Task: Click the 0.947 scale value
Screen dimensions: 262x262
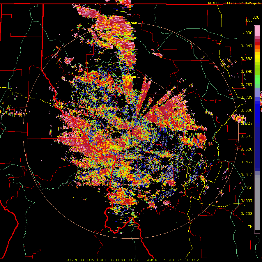Action: point(247,46)
